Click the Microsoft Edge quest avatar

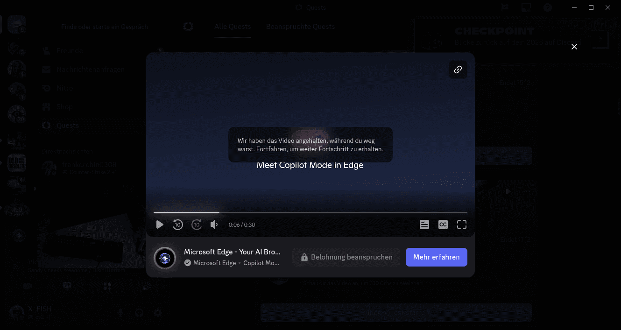[x=165, y=258]
